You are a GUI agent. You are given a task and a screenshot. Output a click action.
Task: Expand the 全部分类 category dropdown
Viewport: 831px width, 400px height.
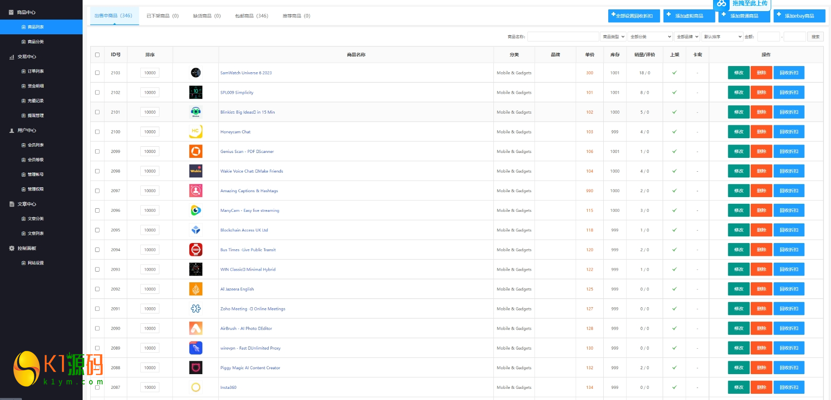pos(650,37)
